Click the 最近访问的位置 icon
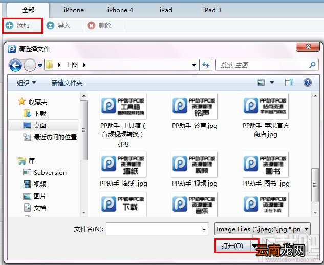The image size is (324, 265). click(27, 137)
